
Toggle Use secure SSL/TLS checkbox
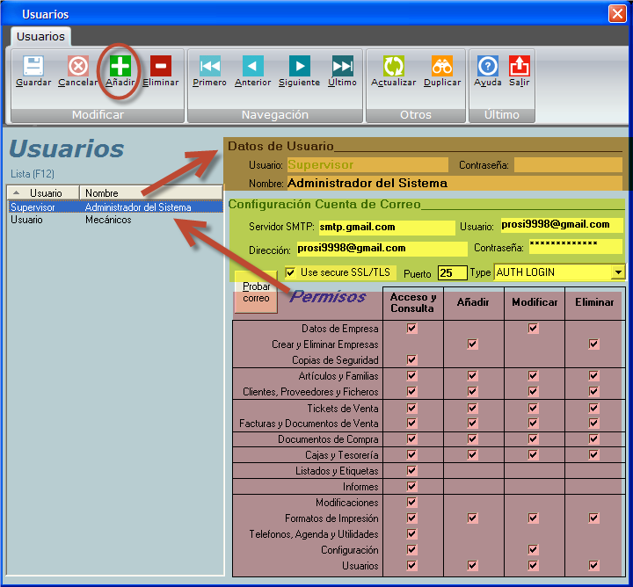(290, 272)
